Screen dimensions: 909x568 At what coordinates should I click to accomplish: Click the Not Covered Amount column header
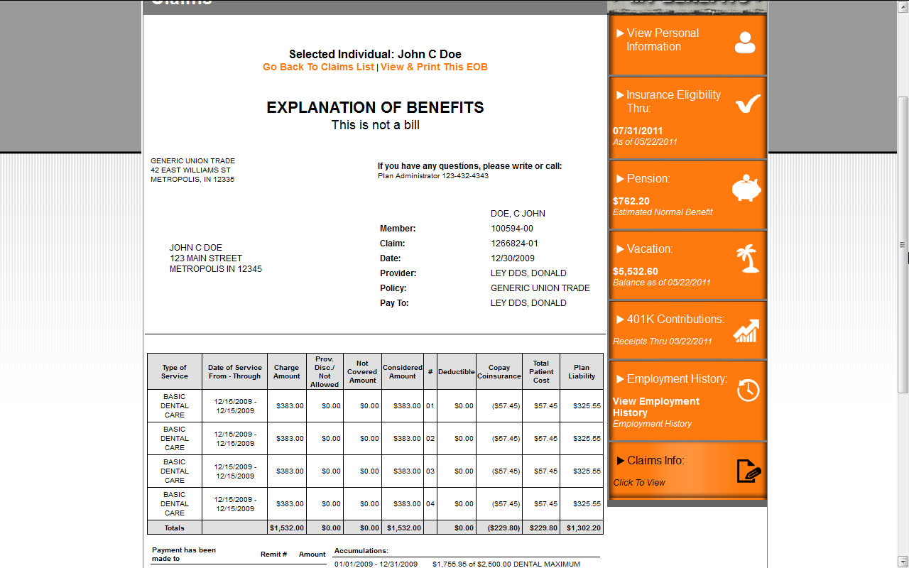362,372
